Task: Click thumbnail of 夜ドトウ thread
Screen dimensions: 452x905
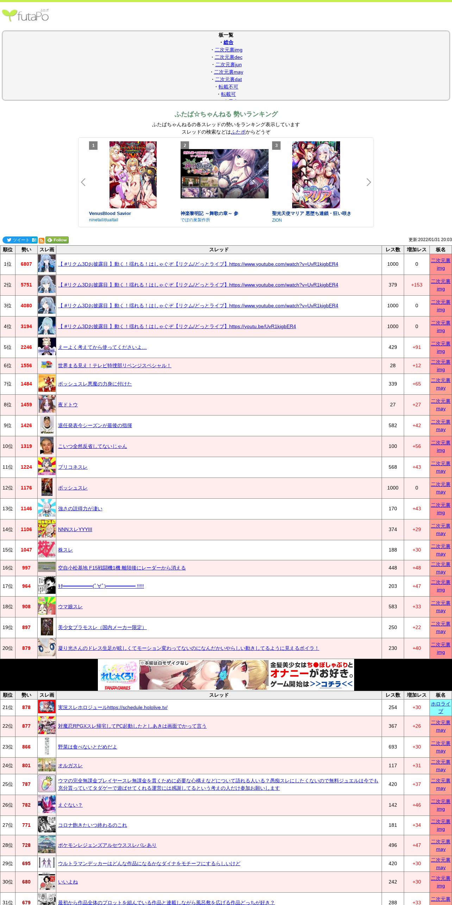Action: (47, 405)
